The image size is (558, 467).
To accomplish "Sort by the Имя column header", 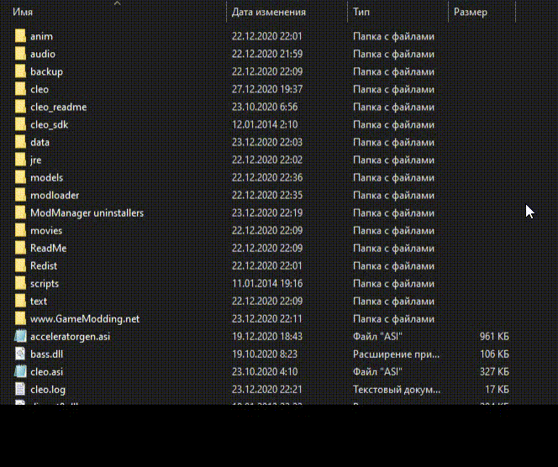I will [x=23, y=13].
